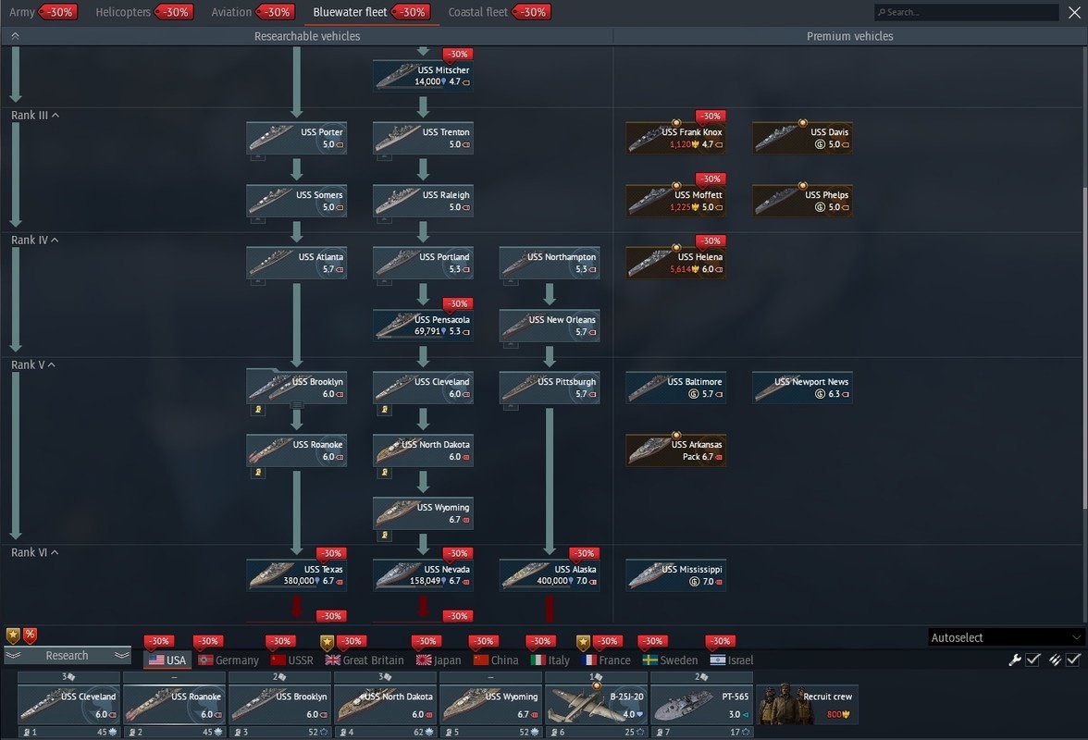Open the USS Texas battleship card
The width and height of the screenshot is (1088, 740).
point(296,575)
